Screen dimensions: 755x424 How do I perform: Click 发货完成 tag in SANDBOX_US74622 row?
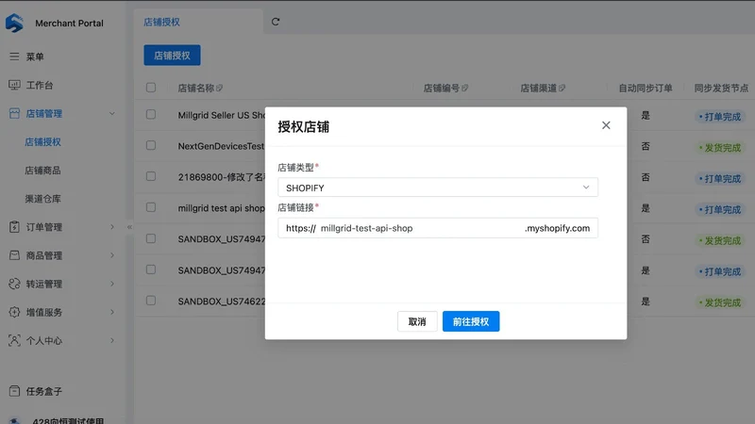pos(720,302)
